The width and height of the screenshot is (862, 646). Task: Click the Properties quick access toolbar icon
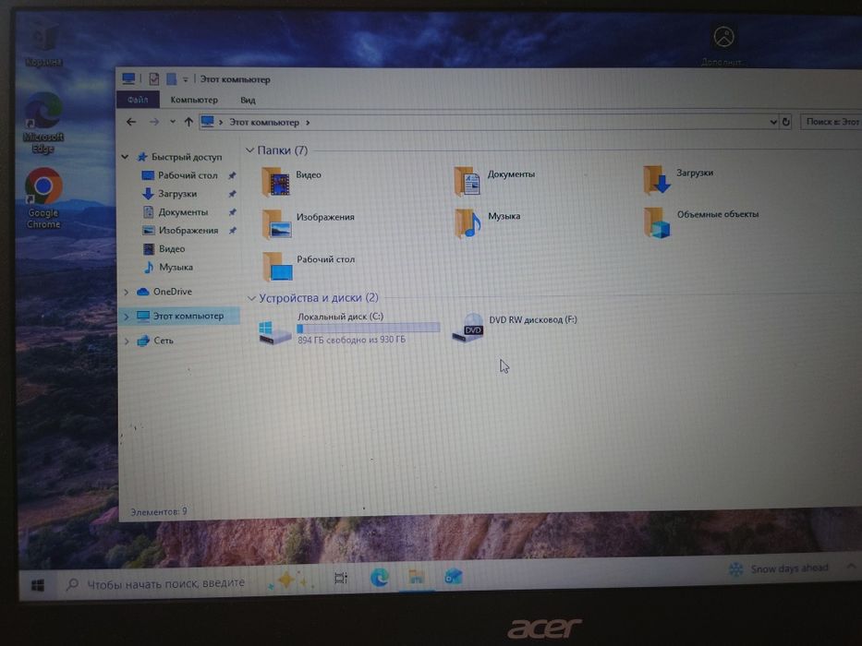point(154,79)
